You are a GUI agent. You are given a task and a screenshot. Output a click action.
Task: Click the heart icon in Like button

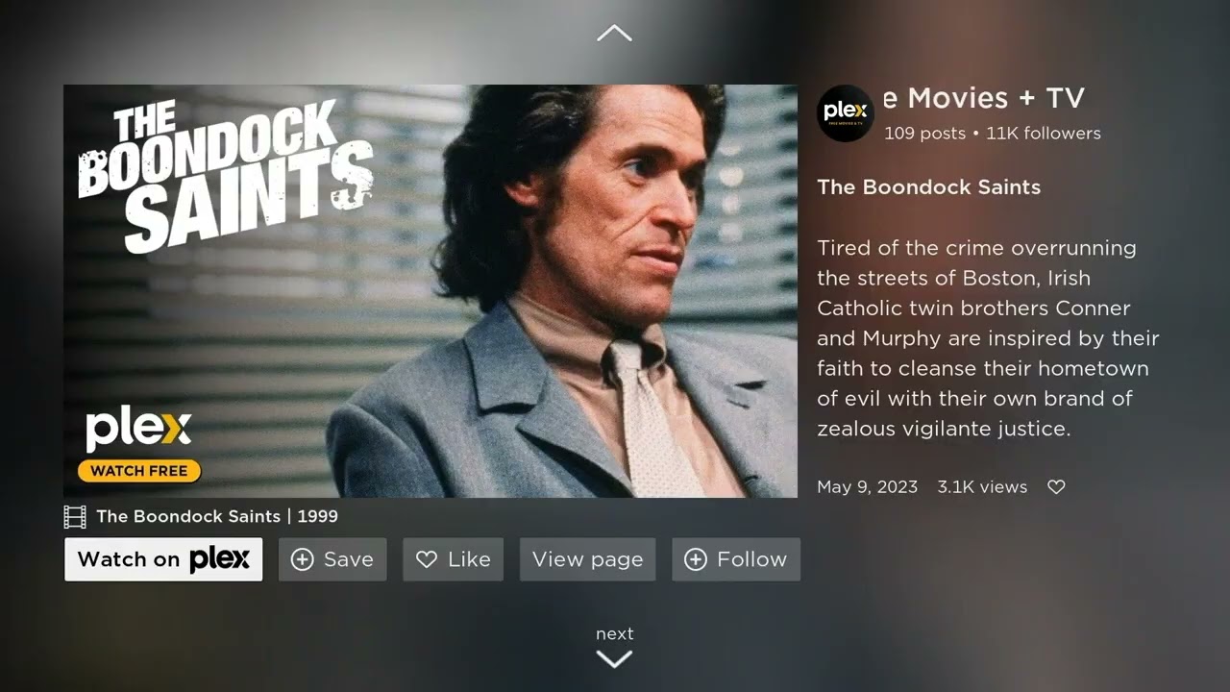[427, 559]
